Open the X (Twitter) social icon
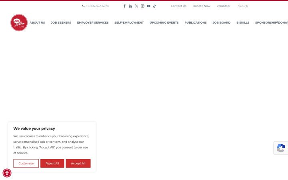 point(136,6)
